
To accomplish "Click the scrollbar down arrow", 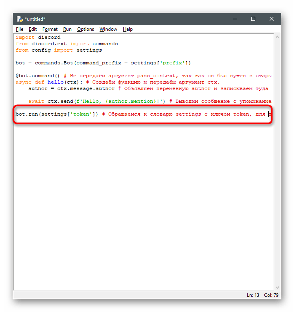I will (277, 288).
